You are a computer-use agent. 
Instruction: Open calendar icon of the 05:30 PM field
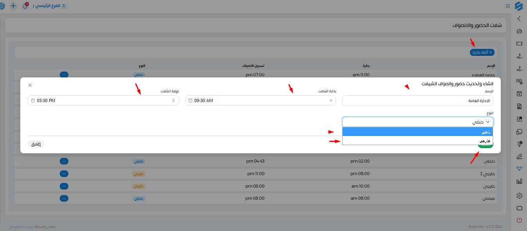click(x=33, y=100)
